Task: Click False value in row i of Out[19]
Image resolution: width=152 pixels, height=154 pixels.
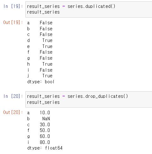Action: coord(46,70)
